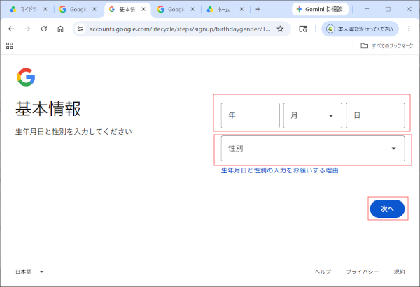Select the 基本情報 tab
This screenshot has width=420, height=287.
pos(126,9)
